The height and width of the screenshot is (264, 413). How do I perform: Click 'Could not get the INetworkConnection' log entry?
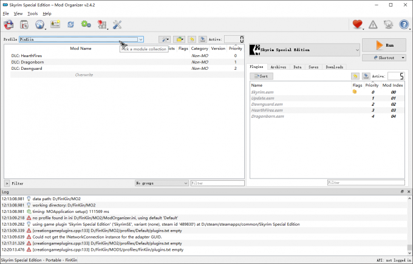[x=204, y=237]
